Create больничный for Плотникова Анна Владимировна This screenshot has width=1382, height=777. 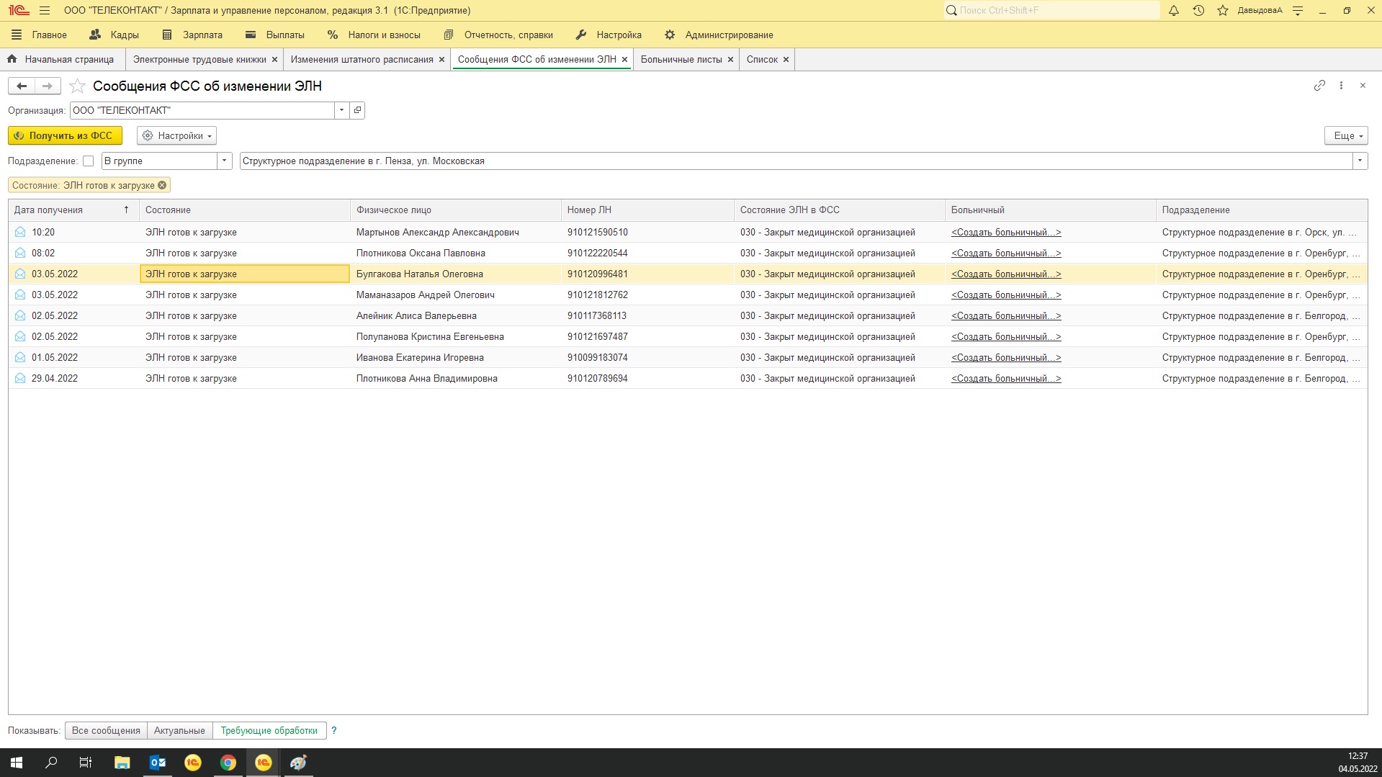coord(1006,378)
